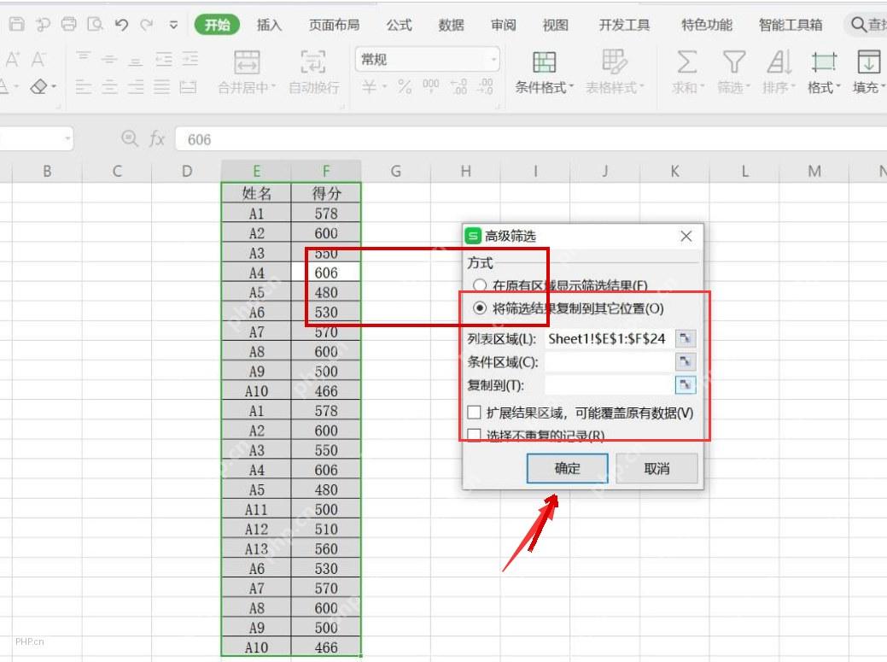Screen dimensions: 887x662
Task: Click the 确定 button
Action: (568, 468)
